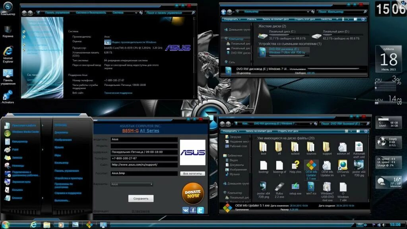Open Выполнить... in Start menu
407x229 pixels.
(x=62, y=200)
